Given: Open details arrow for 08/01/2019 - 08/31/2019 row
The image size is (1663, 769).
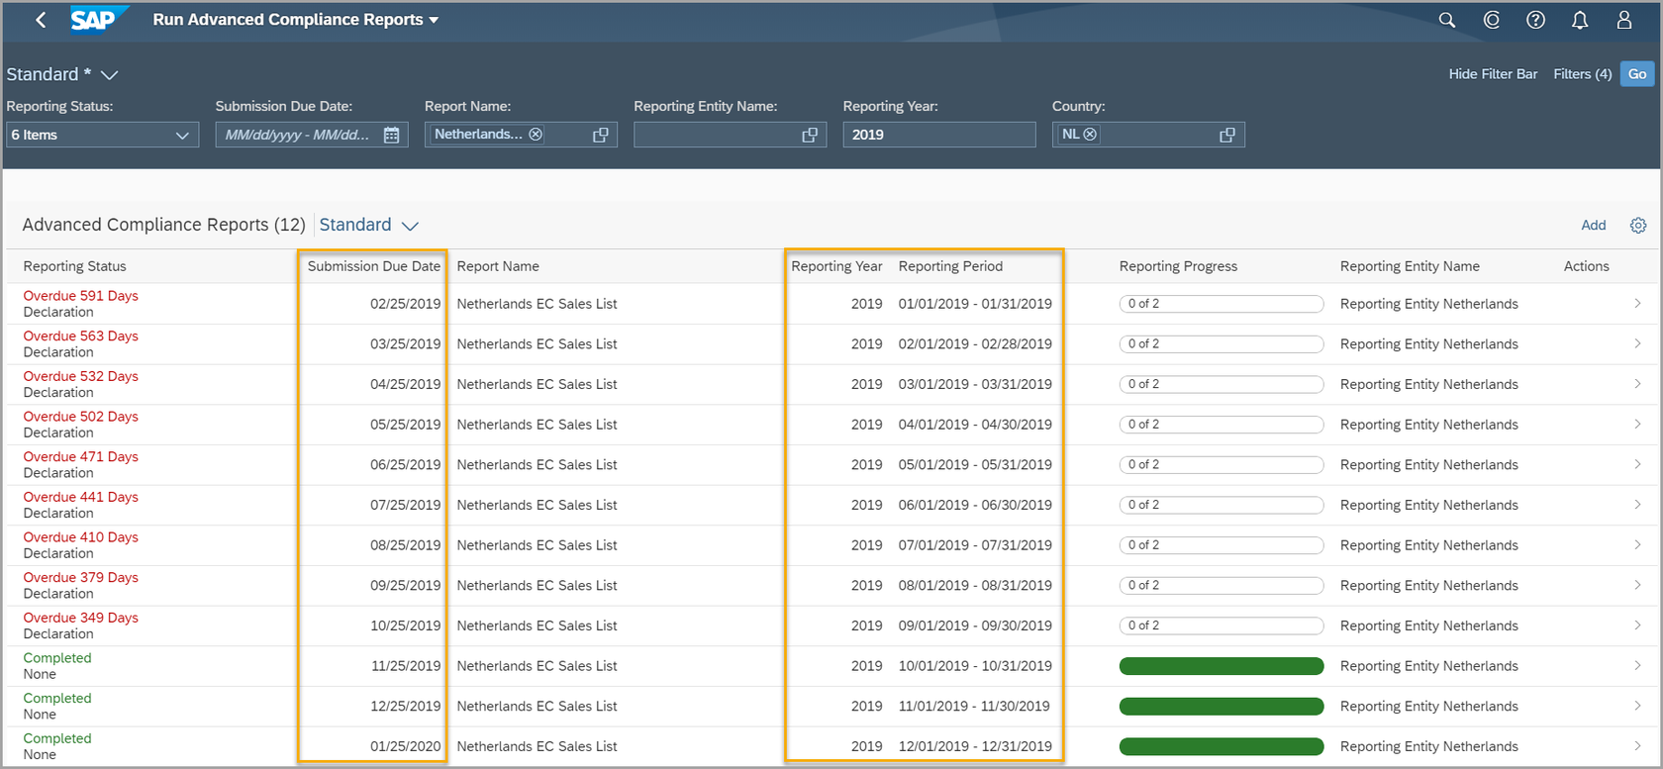Looking at the screenshot, I should click(1637, 585).
